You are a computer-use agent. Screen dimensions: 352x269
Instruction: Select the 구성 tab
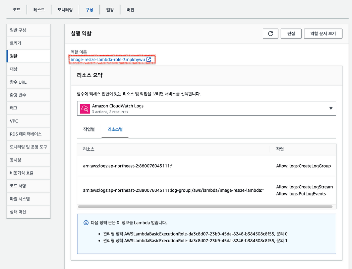tap(90, 10)
